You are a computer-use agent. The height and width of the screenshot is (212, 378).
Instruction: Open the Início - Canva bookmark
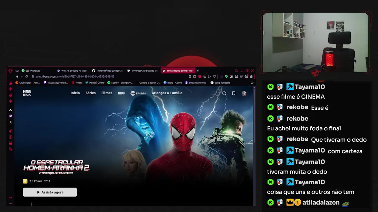pyautogui.click(x=173, y=83)
